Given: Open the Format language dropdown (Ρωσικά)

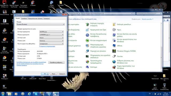Looking at the screenshot, I should [x=40, y=24].
